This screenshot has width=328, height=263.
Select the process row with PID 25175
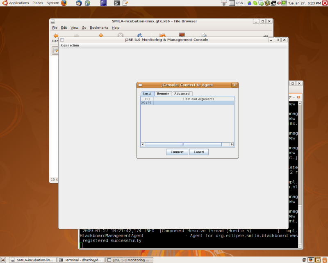point(187,103)
